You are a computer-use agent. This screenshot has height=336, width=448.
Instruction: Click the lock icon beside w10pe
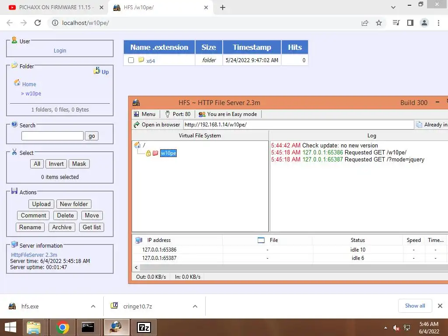148,153
